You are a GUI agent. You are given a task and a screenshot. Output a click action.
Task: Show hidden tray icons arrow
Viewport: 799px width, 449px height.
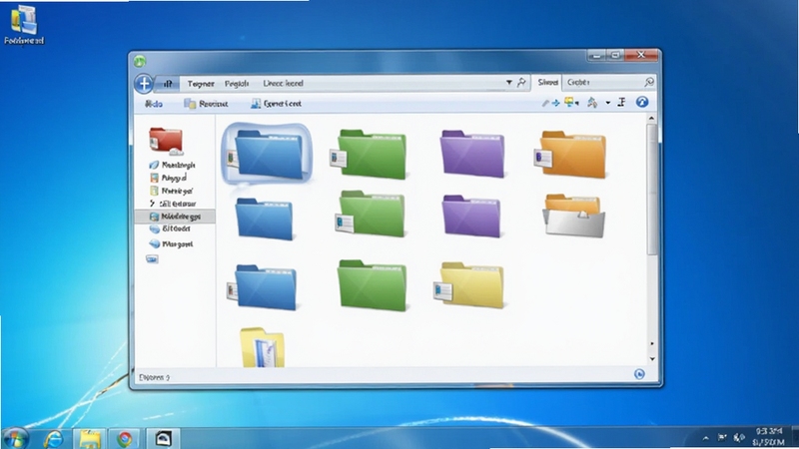pos(706,438)
